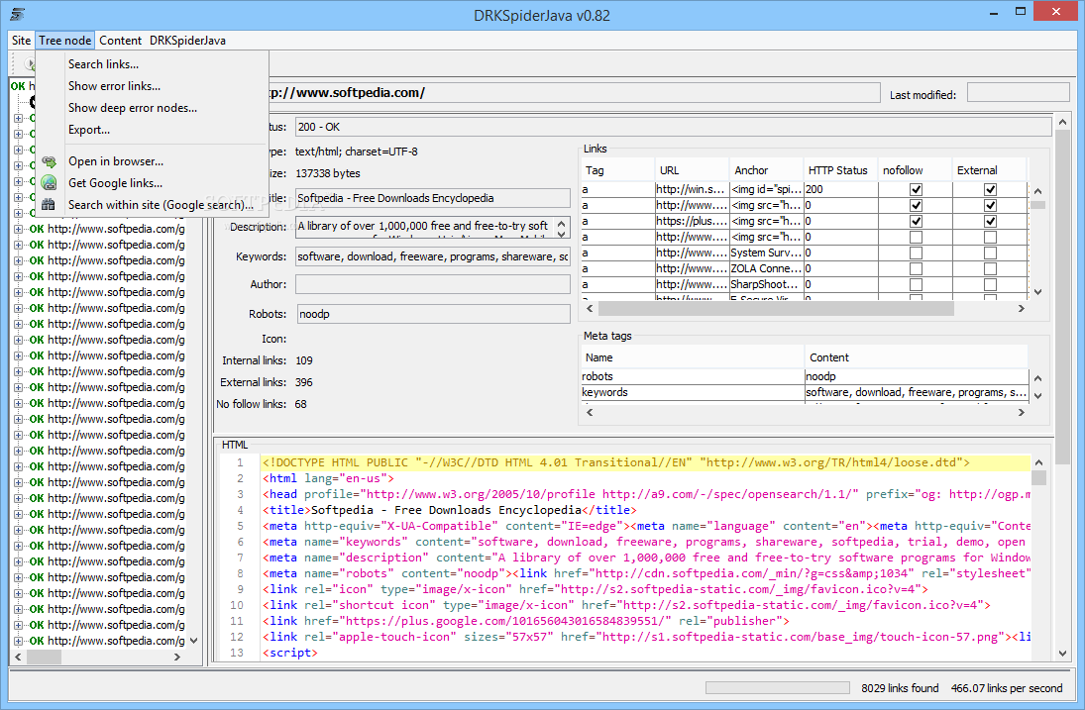This screenshot has width=1085, height=710.
Task: Click the nofollow column header
Action: [916, 170]
